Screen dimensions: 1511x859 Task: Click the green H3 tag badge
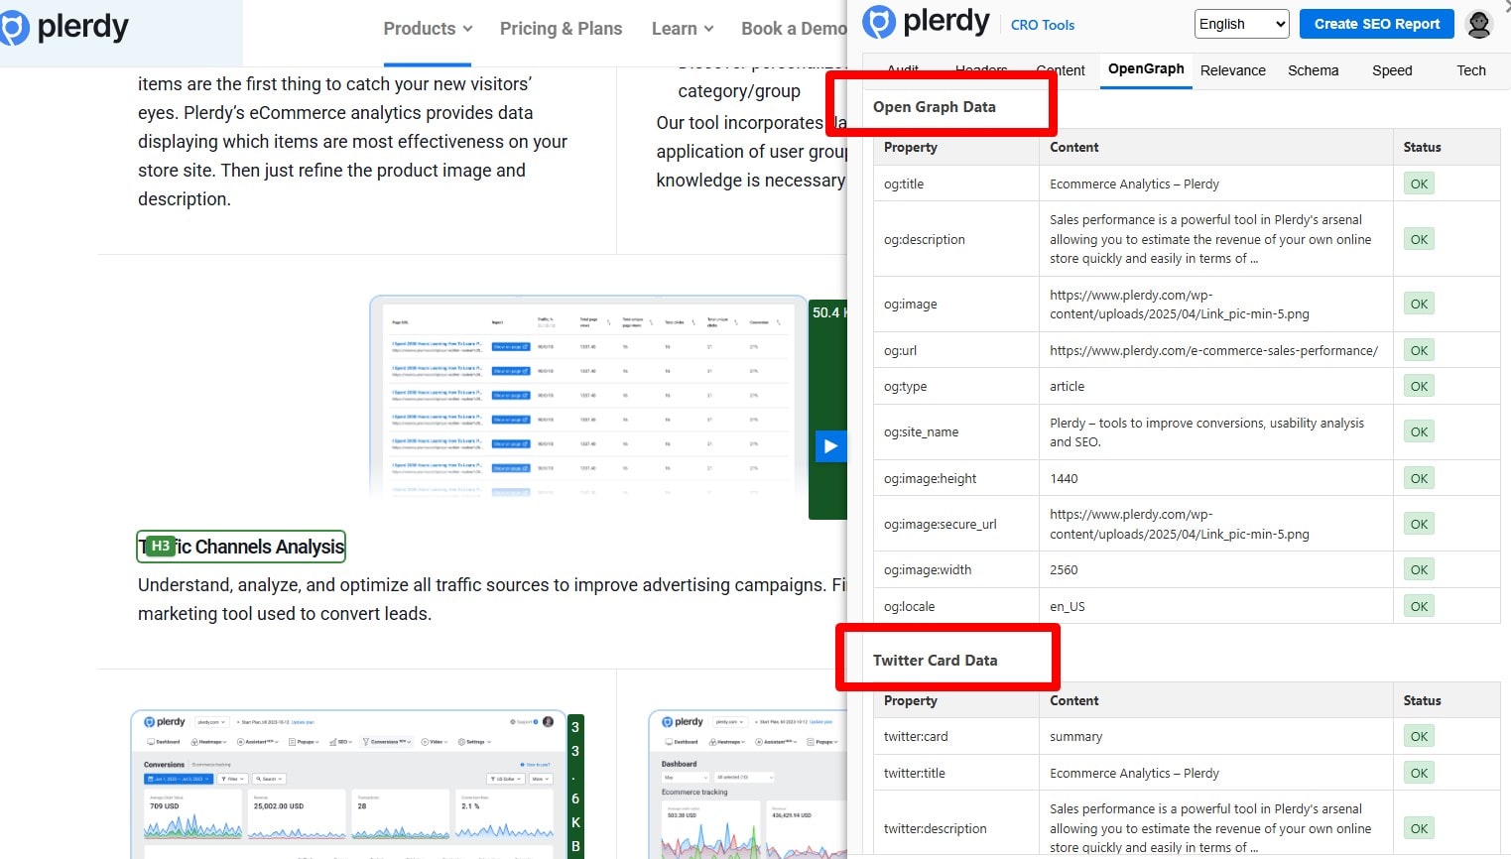click(161, 545)
